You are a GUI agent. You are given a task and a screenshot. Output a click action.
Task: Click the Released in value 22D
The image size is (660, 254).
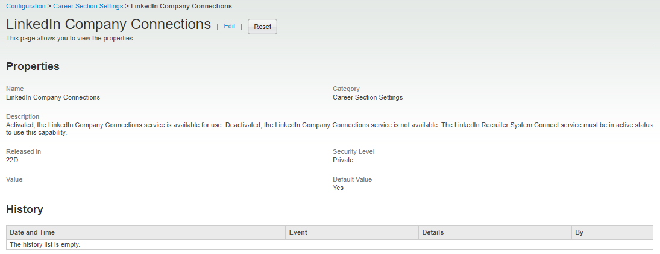click(x=12, y=160)
